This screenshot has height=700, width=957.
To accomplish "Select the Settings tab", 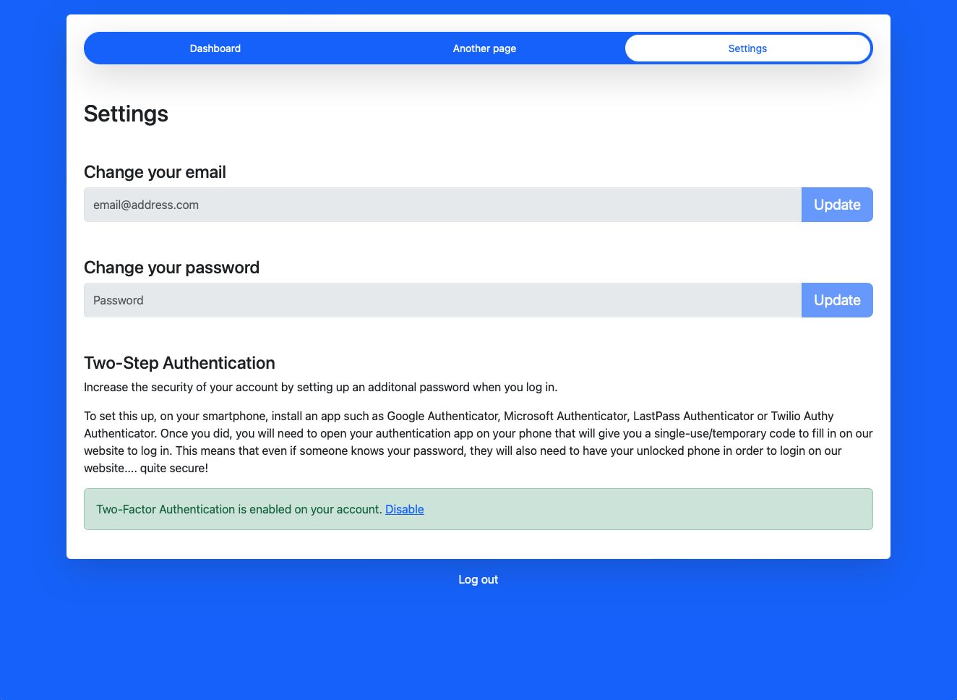I will click(747, 48).
